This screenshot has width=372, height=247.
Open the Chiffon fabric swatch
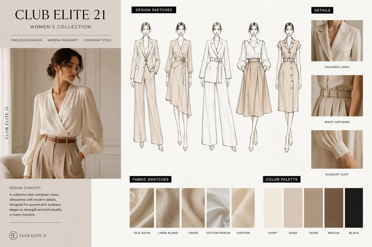pyautogui.click(x=243, y=208)
